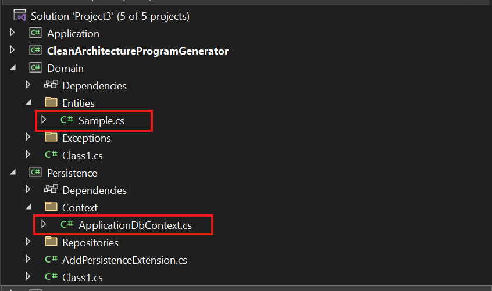Click the Sample.cs file icon
The width and height of the screenshot is (492, 291).
click(67, 120)
